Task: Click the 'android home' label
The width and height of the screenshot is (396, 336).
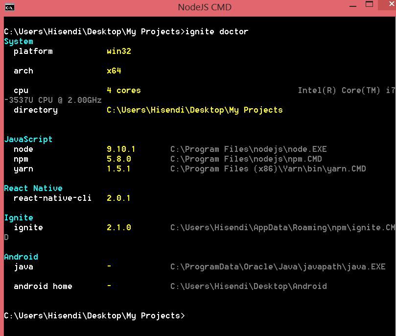Action: point(43,286)
